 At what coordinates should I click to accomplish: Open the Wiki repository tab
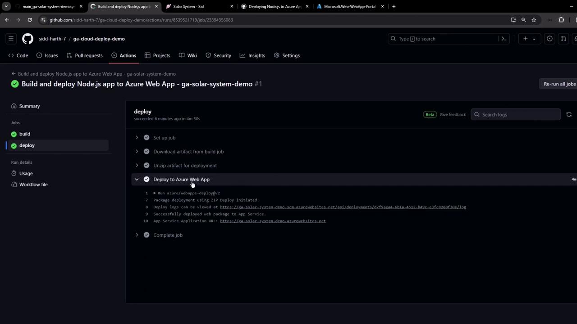[x=188, y=55]
